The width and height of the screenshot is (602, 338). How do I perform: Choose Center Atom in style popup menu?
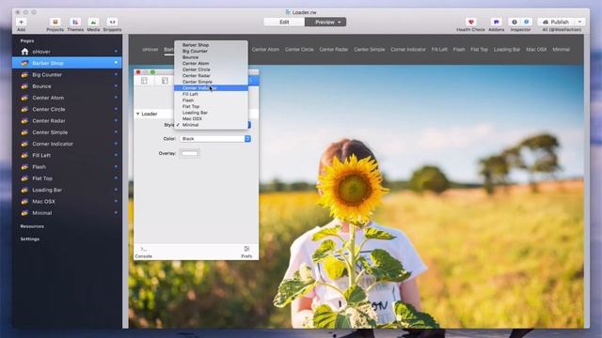click(x=211, y=63)
